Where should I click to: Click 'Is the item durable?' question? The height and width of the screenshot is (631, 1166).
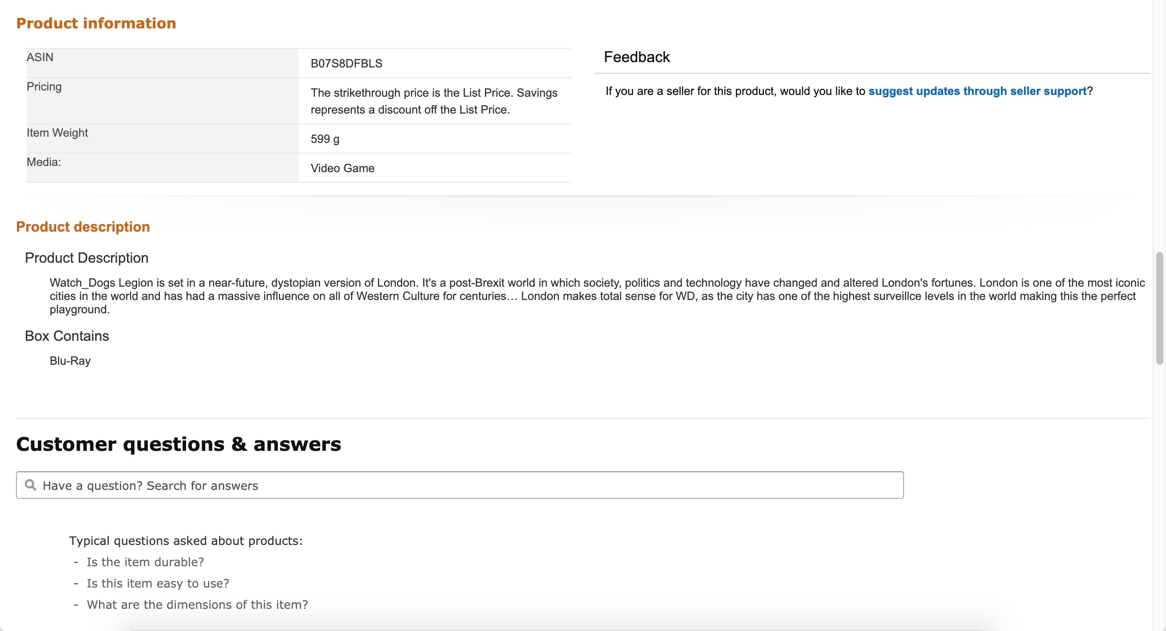(x=145, y=562)
